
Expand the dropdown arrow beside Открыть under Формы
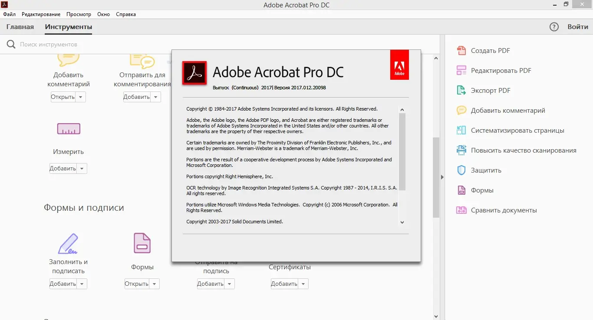[155, 284]
